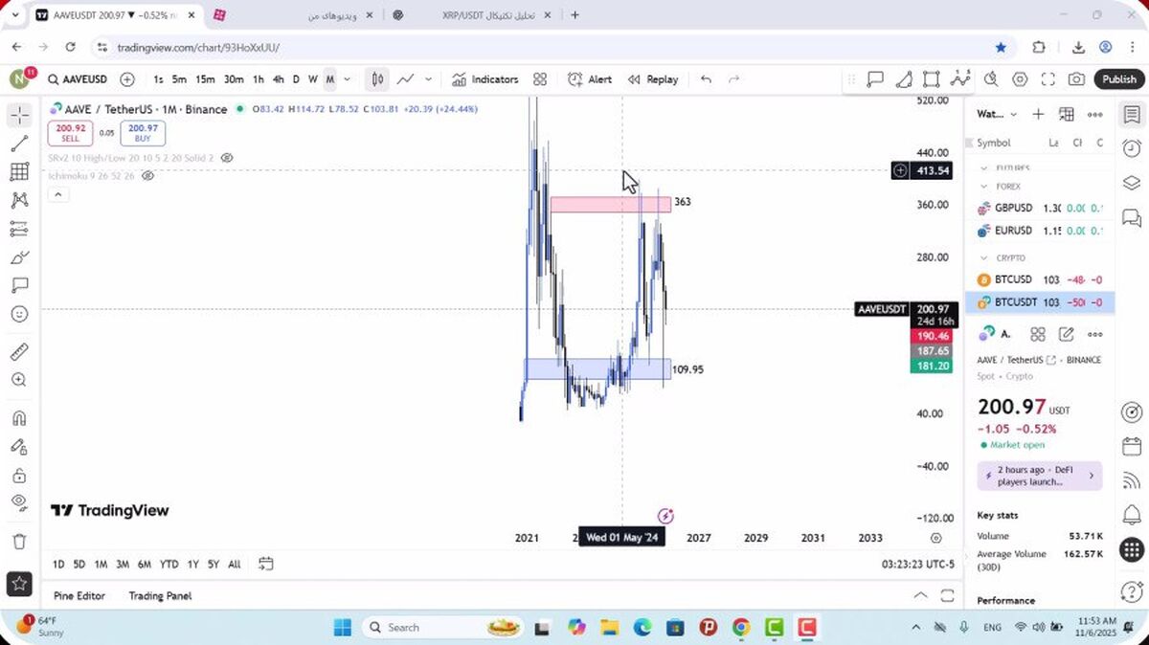Open the DeFi players news item
Viewport: 1149px width, 645px height.
click(1040, 476)
